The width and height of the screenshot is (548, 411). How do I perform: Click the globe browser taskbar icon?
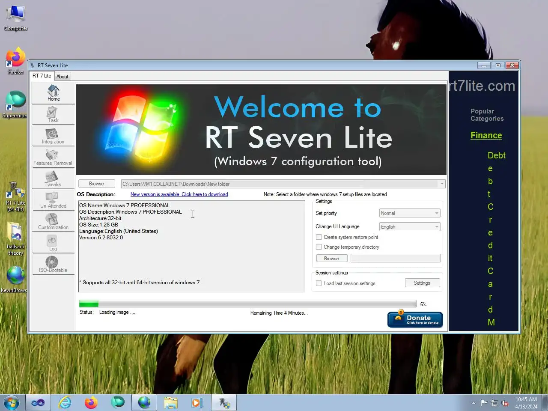coord(144,403)
